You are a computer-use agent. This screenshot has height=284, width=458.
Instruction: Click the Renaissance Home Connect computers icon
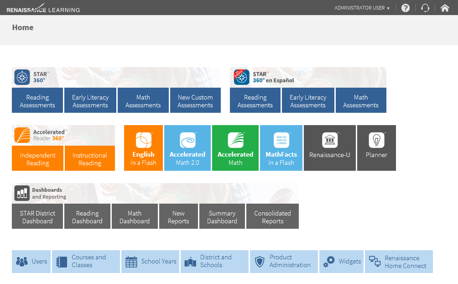(x=375, y=261)
